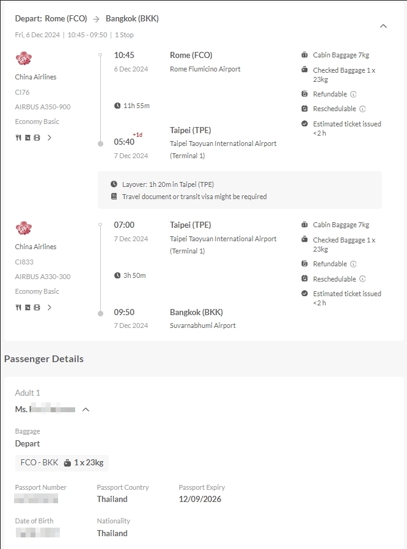407x549 pixels.
Task: Click the Passenger Details heading
Action: (44, 358)
